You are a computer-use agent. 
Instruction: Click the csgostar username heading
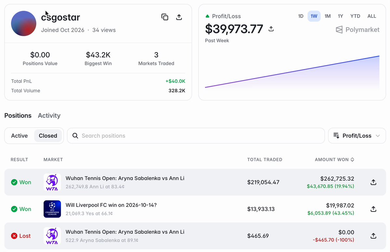tap(61, 18)
